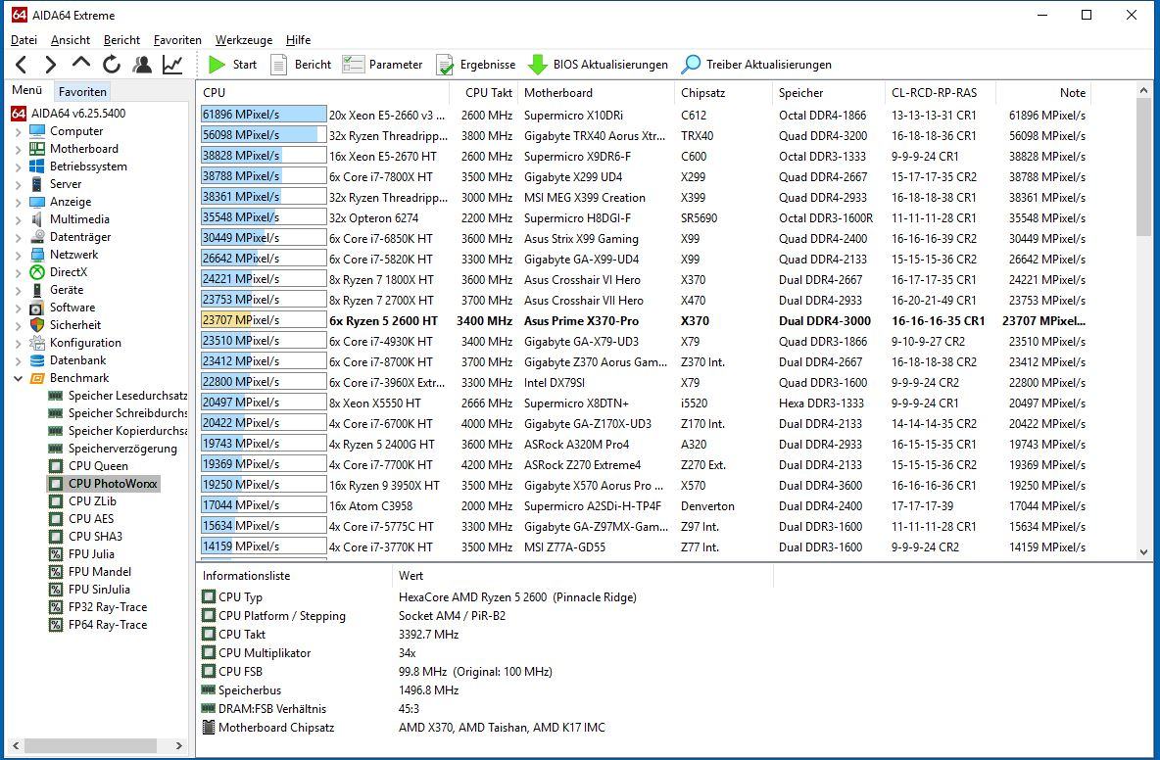1160x760 pixels.
Task: Go up one level with up arrow
Action: pos(80,64)
